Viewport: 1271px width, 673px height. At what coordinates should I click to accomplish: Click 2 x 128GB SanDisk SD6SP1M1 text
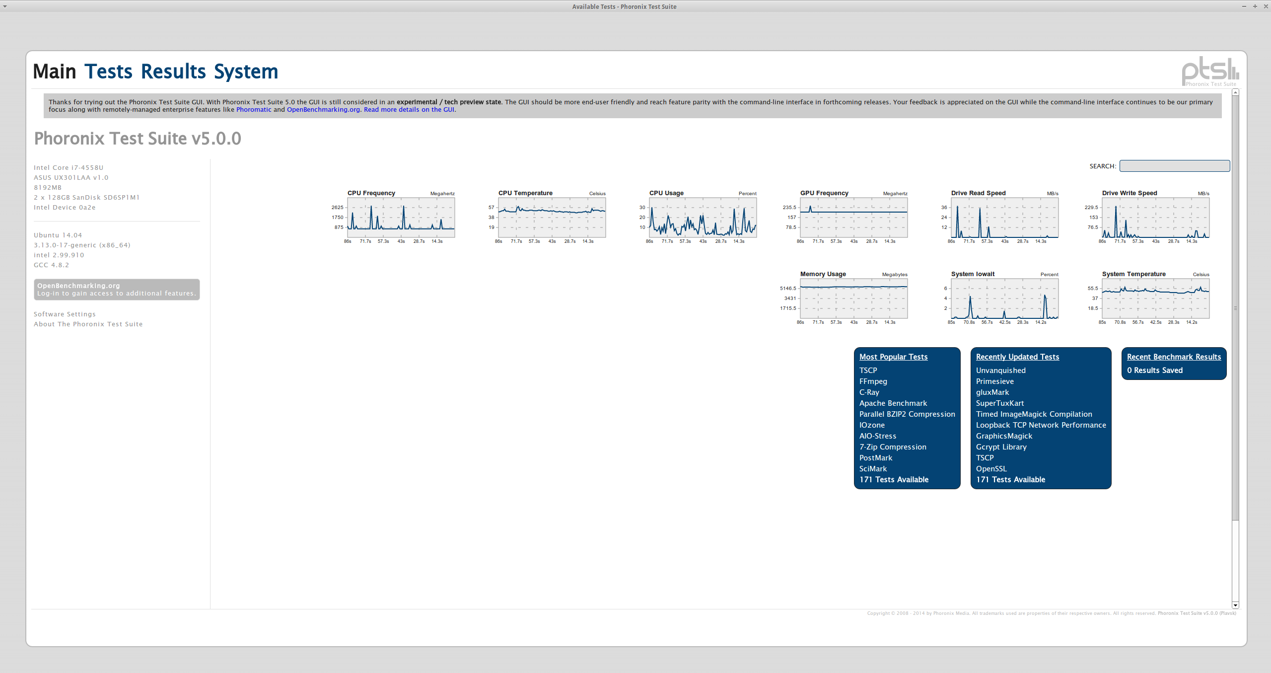(86, 198)
